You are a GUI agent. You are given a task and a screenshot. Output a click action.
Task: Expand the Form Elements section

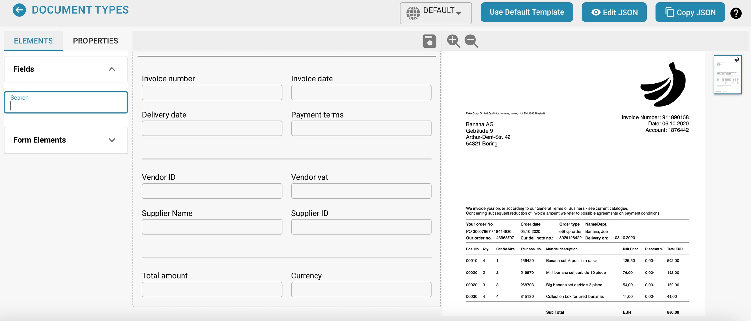(x=112, y=140)
